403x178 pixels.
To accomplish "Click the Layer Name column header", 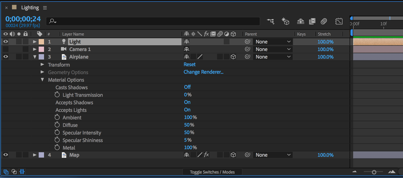I will coord(73,34).
